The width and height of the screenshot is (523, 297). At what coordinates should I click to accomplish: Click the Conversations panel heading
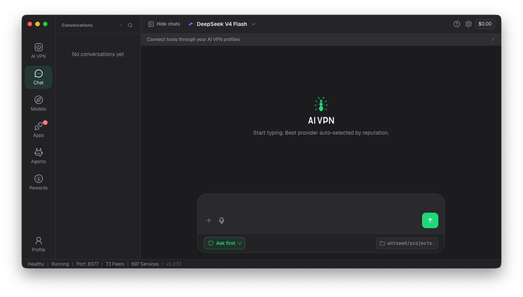click(77, 25)
